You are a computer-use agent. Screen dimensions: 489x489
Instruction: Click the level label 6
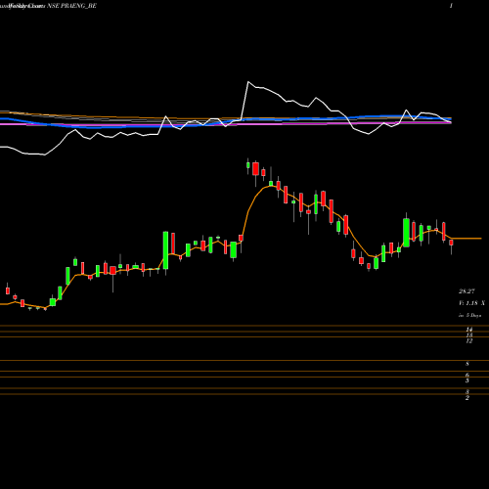(467, 375)
